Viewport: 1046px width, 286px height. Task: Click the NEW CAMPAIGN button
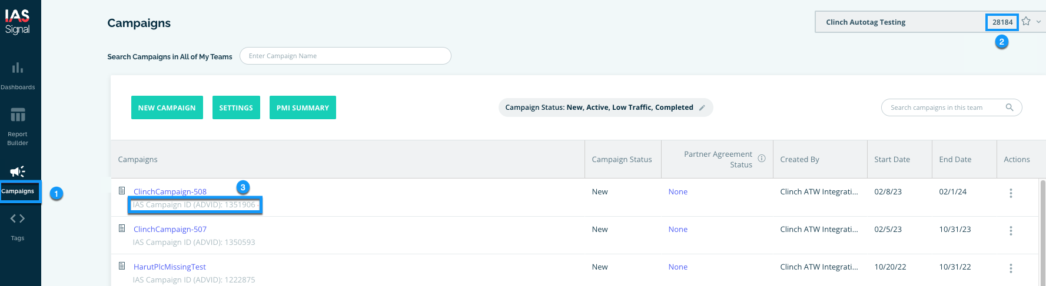(x=167, y=107)
